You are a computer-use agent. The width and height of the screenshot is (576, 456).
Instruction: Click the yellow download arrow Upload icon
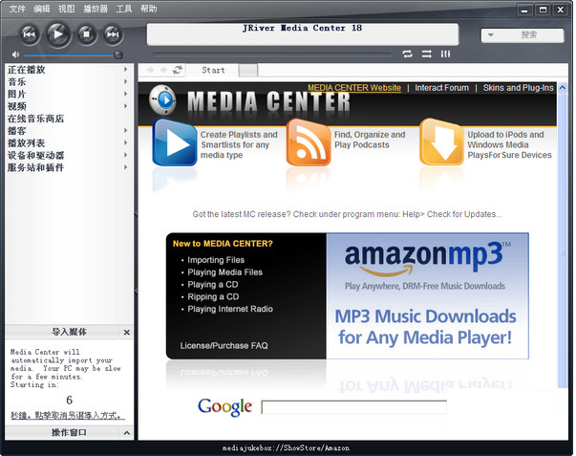tap(442, 142)
